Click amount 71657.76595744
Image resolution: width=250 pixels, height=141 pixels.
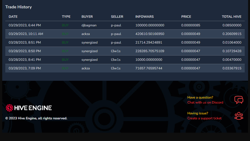(x=149, y=68)
